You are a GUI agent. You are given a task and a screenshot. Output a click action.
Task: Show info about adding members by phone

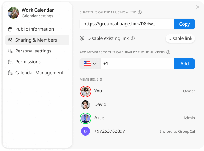click(x=168, y=52)
